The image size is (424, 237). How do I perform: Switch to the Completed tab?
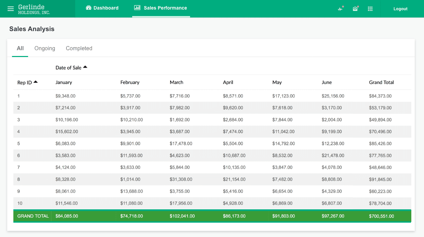[x=79, y=48]
